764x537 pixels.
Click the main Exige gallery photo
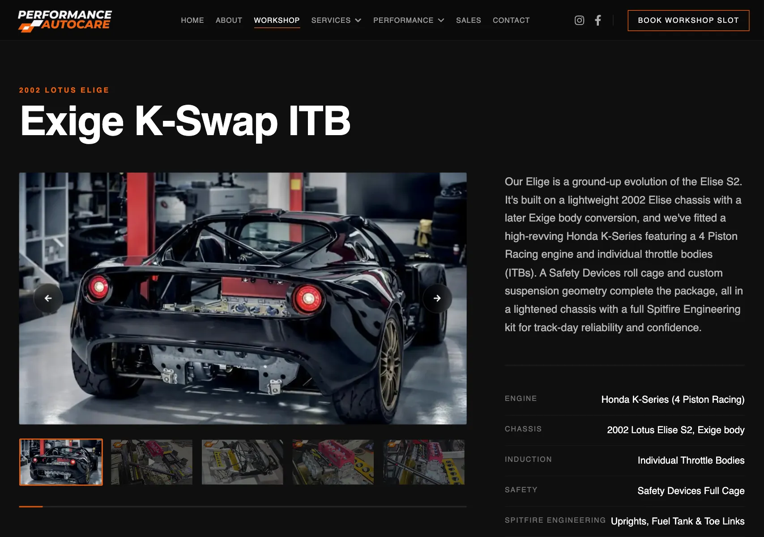point(243,298)
